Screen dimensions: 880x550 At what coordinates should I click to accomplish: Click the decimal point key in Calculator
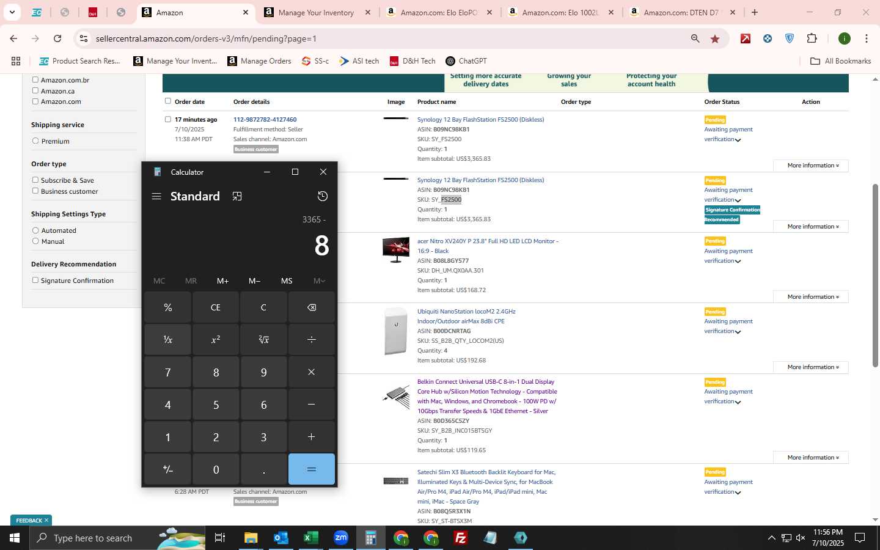click(263, 469)
